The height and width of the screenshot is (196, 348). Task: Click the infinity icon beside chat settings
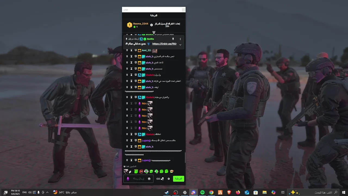(x=158, y=179)
